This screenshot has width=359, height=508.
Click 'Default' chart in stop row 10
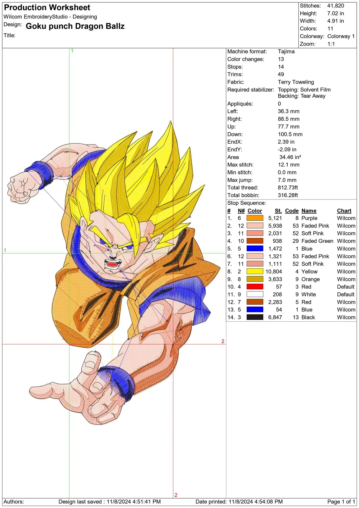pos(346,287)
